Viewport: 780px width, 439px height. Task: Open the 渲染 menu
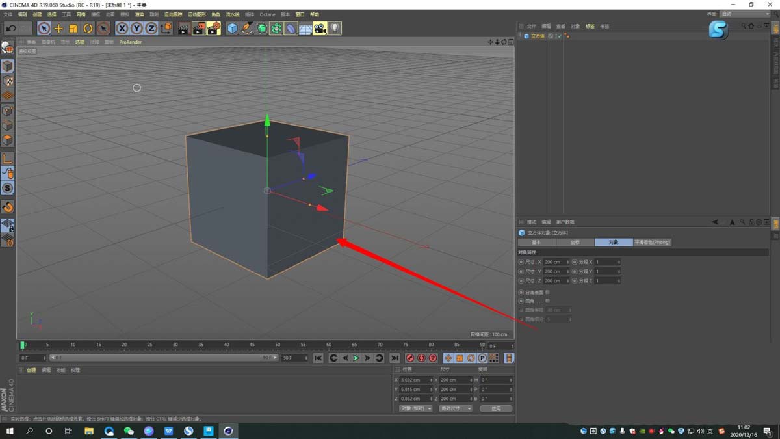pyautogui.click(x=140, y=14)
